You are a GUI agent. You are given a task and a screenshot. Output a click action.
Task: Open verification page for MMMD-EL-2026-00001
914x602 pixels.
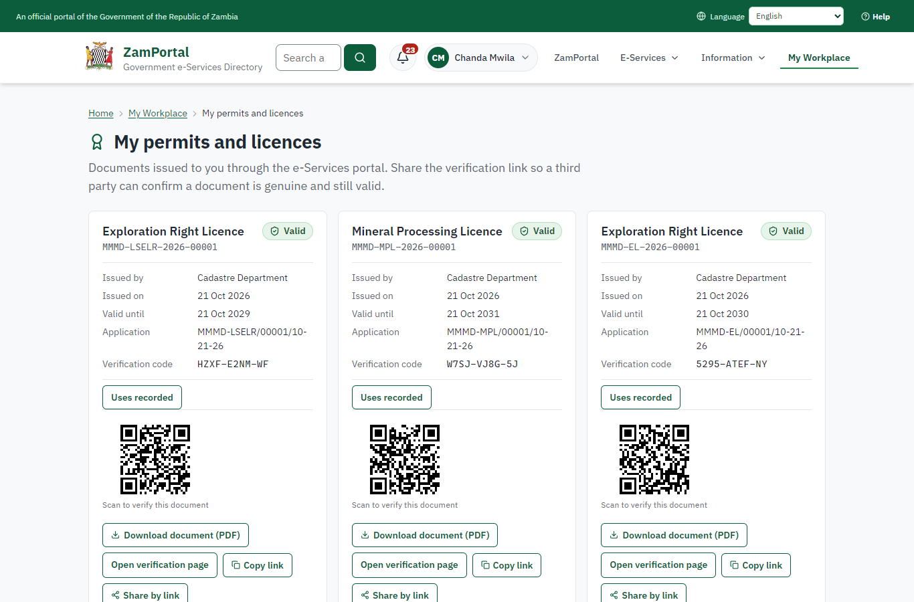point(658,565)
